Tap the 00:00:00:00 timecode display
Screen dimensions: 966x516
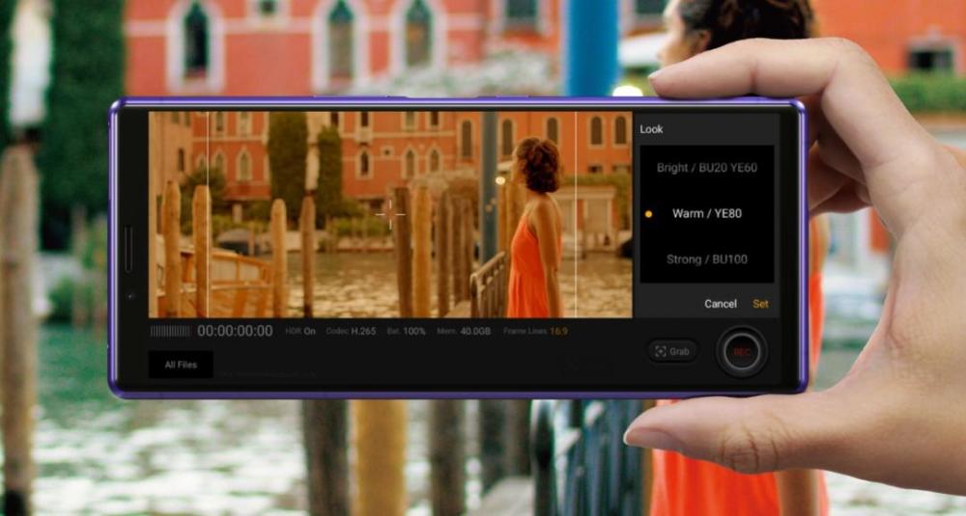pyautogui.click(x=235, y=331)
